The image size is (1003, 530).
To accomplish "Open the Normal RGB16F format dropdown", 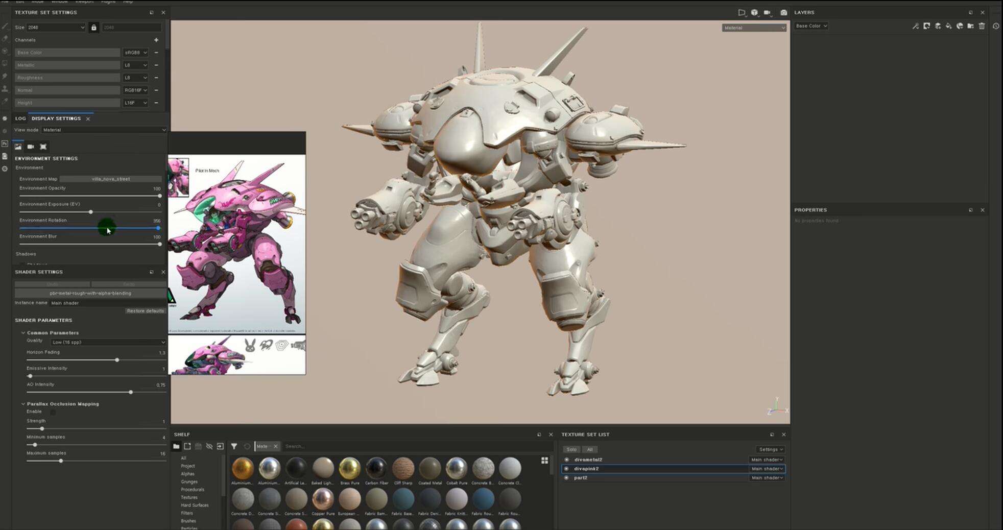I will (135, 90).
